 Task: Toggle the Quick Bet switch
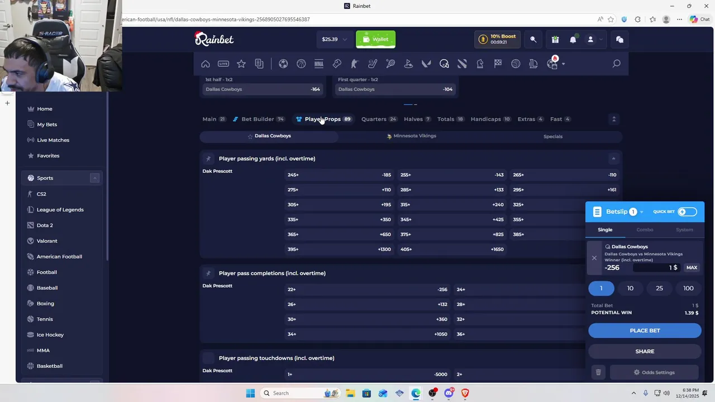687,212
